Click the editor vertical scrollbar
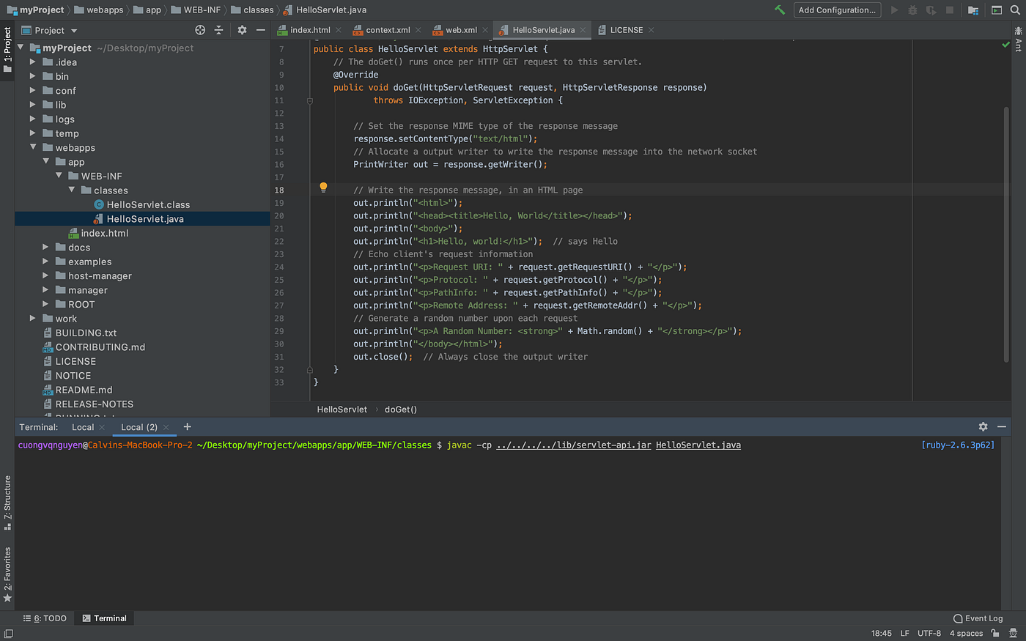Viewport: 1026px width, 641px height. [x=1006, y=234]
